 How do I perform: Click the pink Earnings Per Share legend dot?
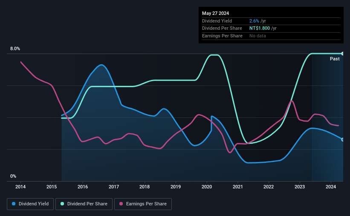click(x=121, y=204)
